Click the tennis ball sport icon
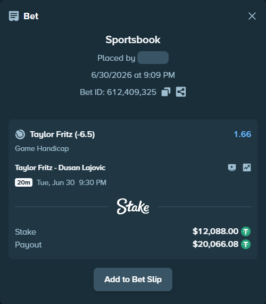266x304 pixels. pos(20,134)
